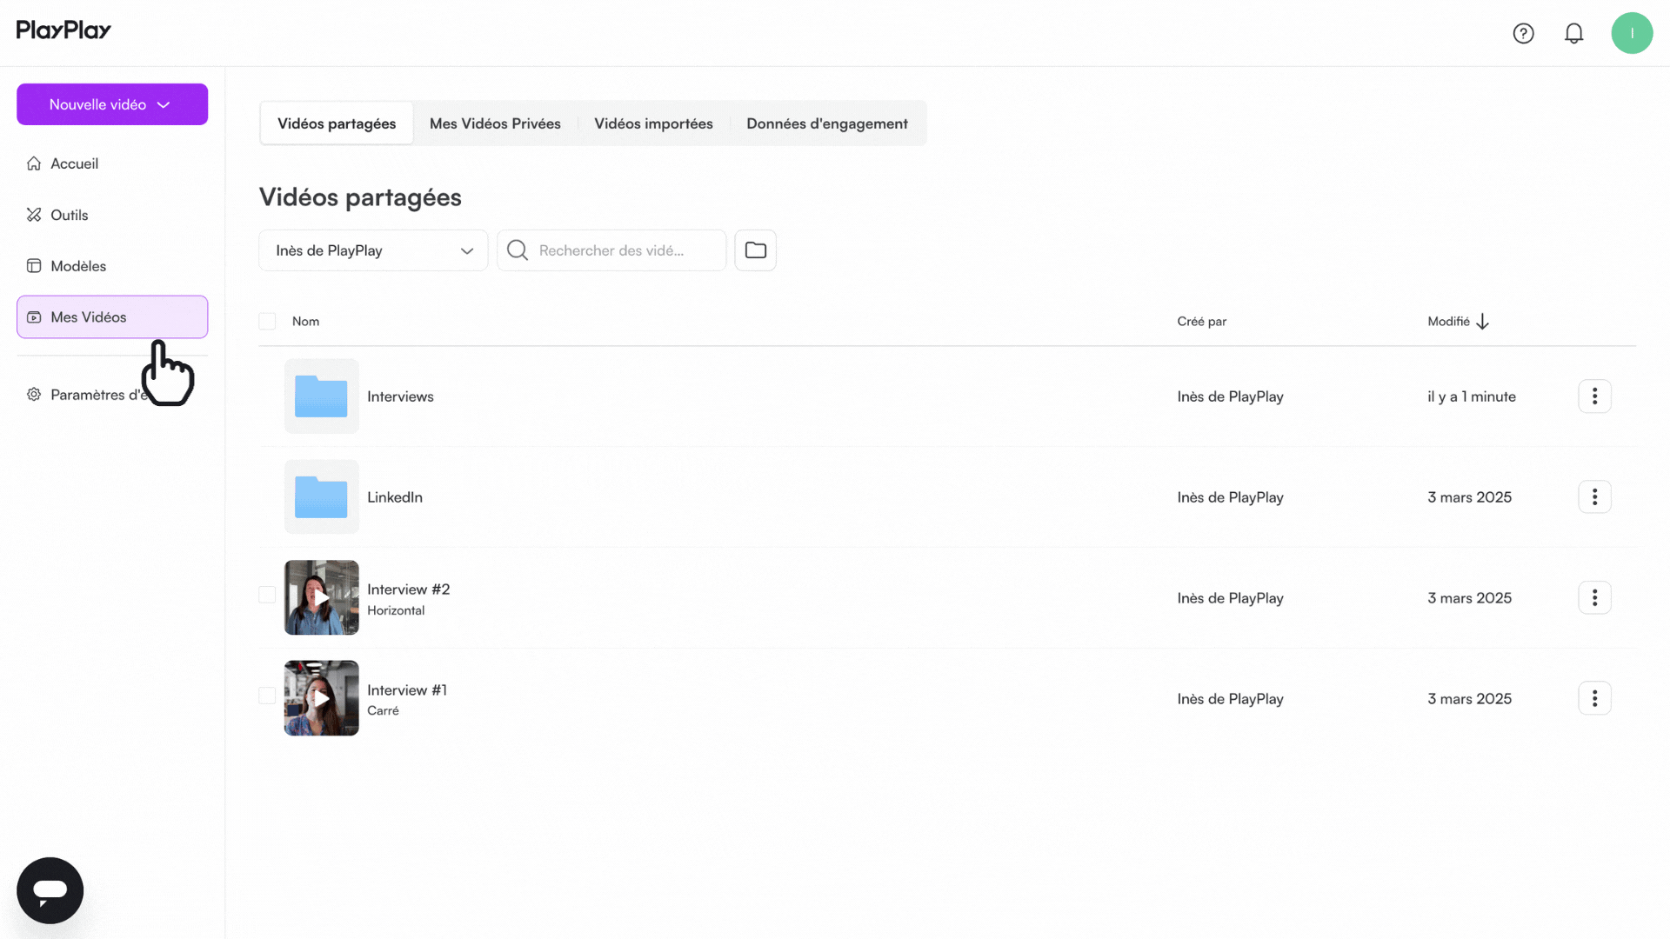Open the video titled Interview #2
1670x939 pixels.
pos(408,589)
